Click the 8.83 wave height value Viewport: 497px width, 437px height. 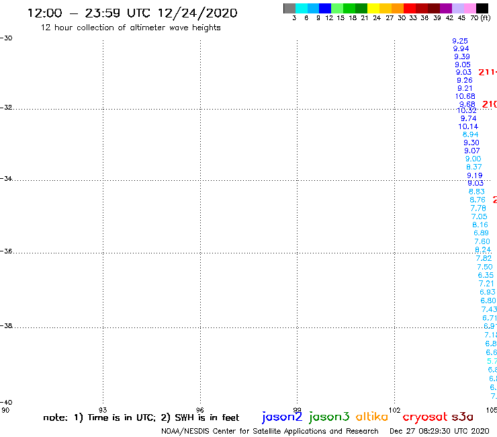(x=477, y=192)
